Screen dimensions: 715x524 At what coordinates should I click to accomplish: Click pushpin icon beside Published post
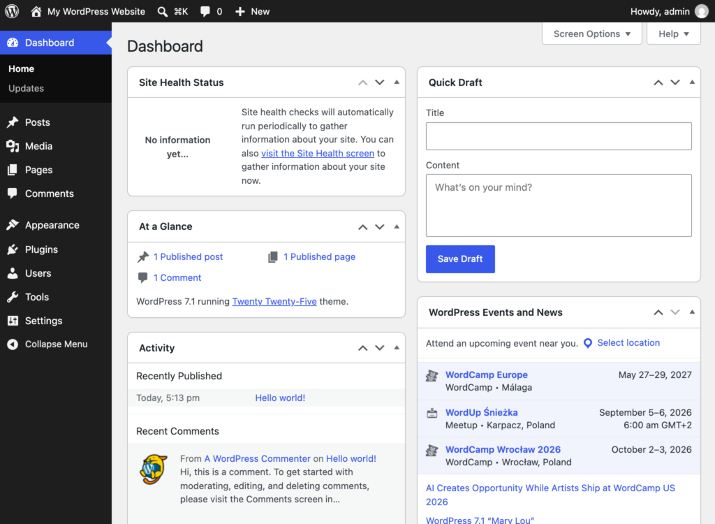143,257
